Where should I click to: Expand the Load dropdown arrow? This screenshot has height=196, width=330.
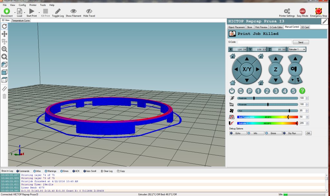click(24, 13)
